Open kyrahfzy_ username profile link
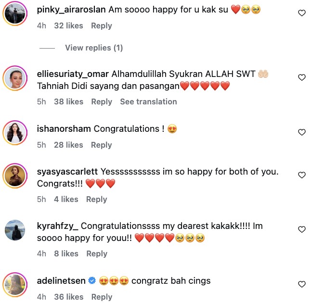 [57, 226]
